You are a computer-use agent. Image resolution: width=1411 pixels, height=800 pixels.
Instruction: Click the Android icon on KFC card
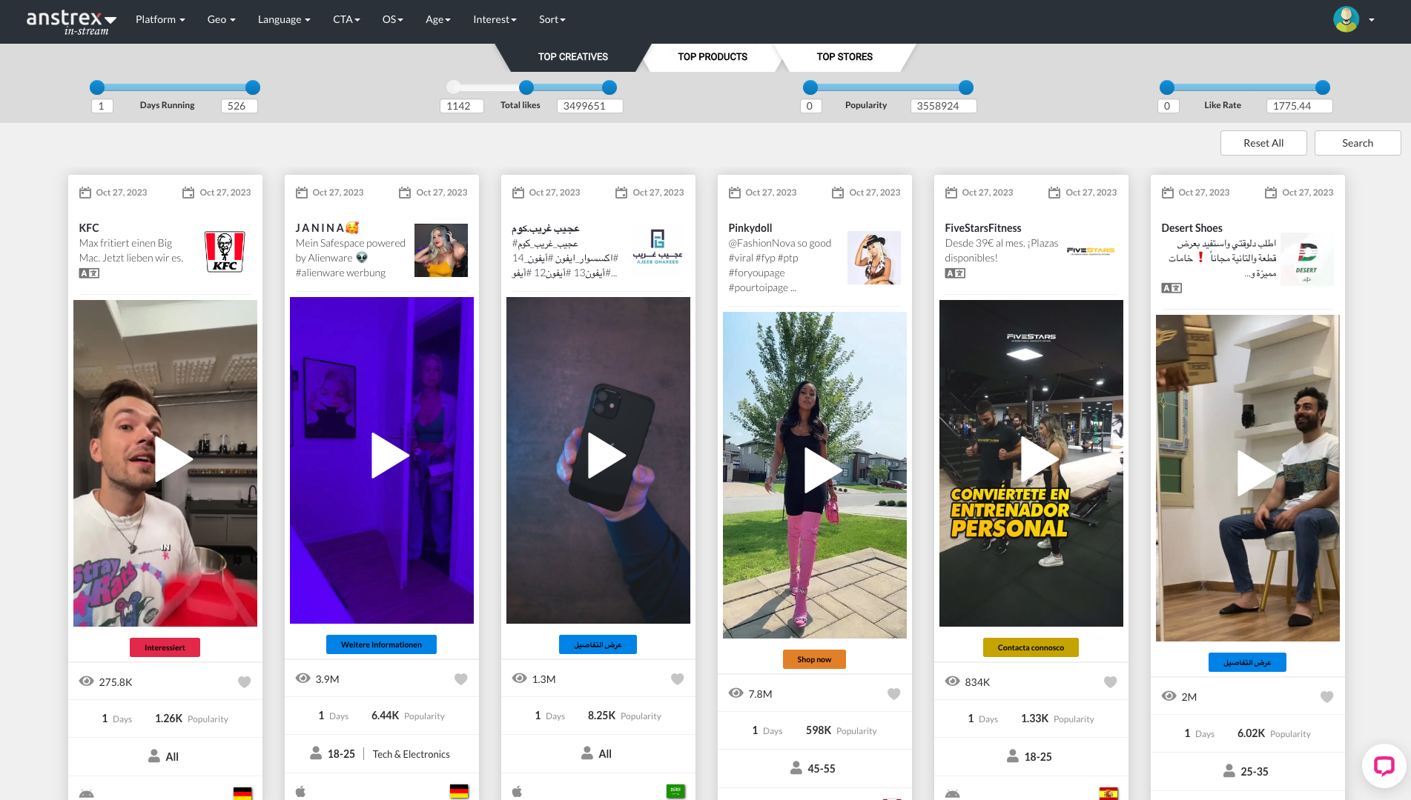pyautogui.click(x=87, y=794)
